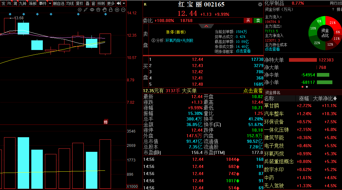Click the info icon before 分析

153,40
